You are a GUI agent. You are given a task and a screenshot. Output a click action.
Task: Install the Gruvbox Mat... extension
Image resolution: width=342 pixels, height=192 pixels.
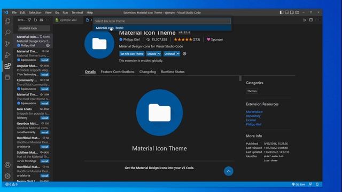[45, 132]
